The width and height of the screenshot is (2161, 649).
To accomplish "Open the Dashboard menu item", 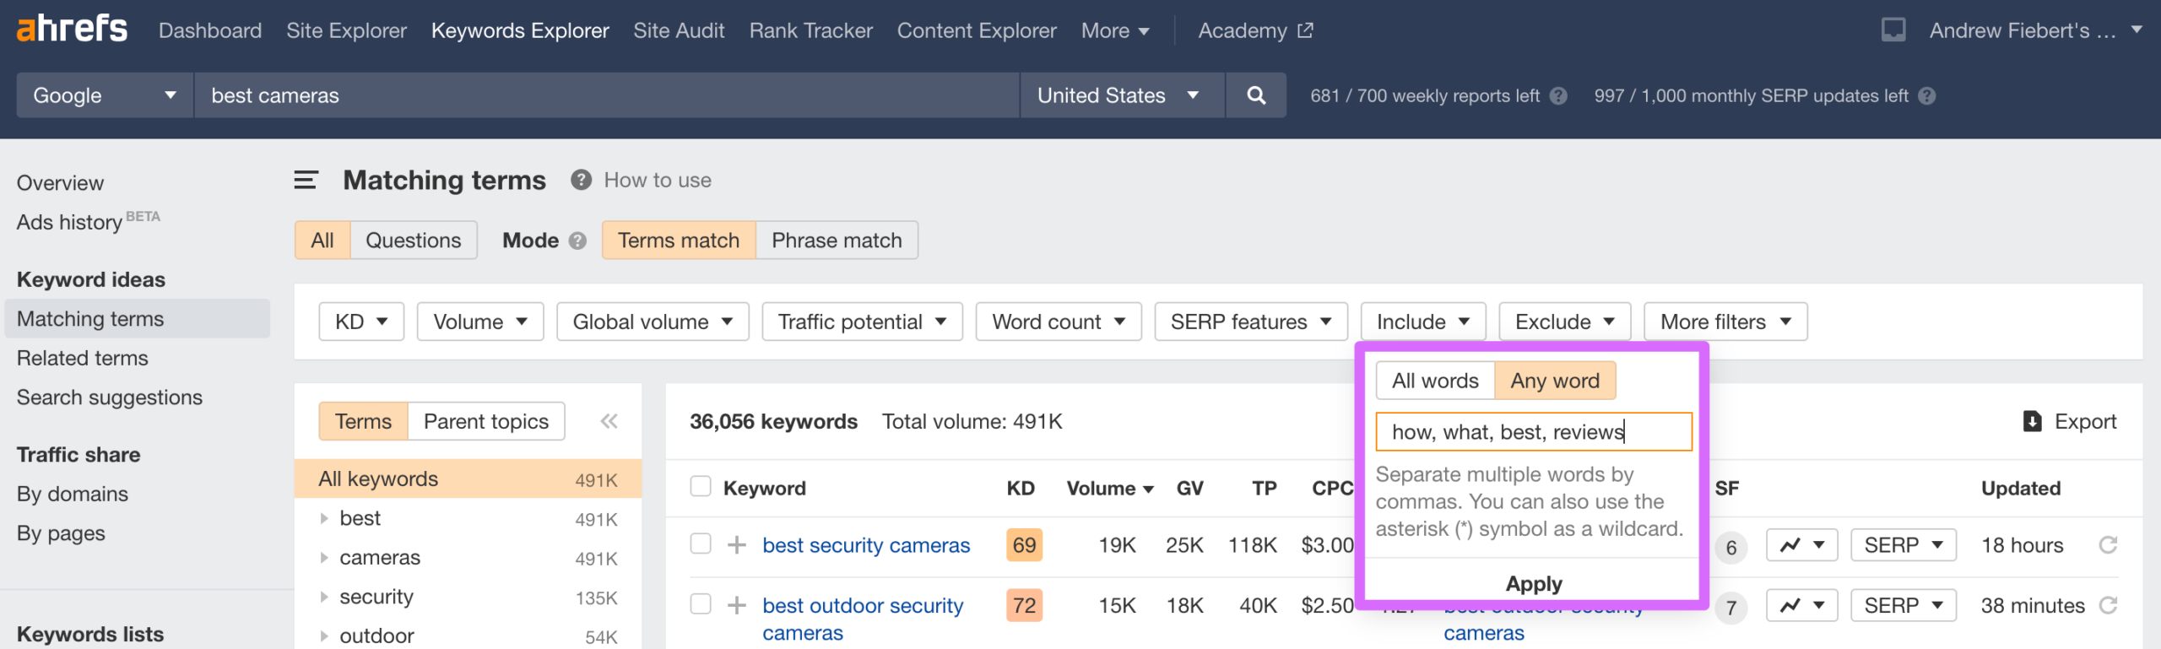I will click(x=210, y=30).
